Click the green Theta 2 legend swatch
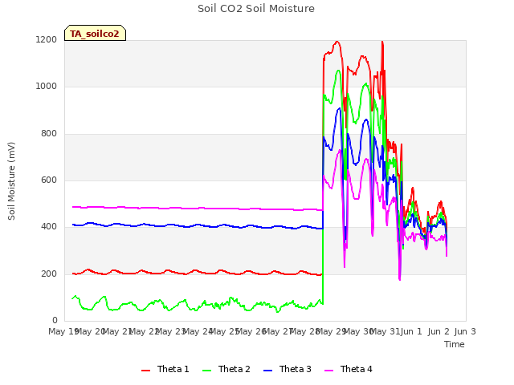Image resolution: width=514 pixels, height=385 pixels. (206, 371)
